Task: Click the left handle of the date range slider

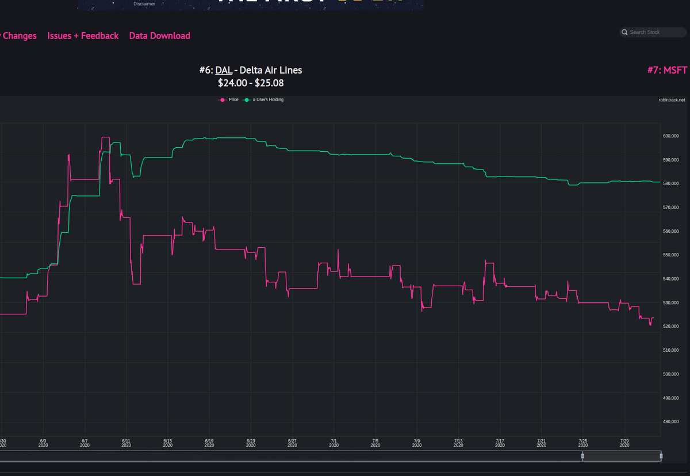Action: click(x=582, y=456)
